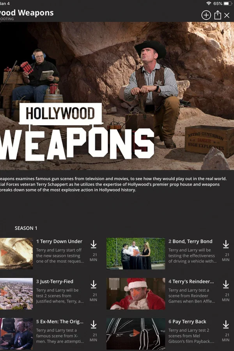
Task: Play Just-Terry-Fied aerial view thumbnail
Action: coord(16,293)
